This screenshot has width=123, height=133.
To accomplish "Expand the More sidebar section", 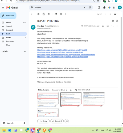I will [x=8, y=45].
